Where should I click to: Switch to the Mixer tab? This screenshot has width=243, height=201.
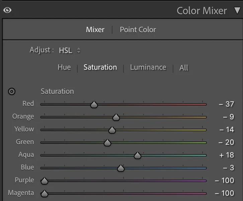(x=95, y=29)
